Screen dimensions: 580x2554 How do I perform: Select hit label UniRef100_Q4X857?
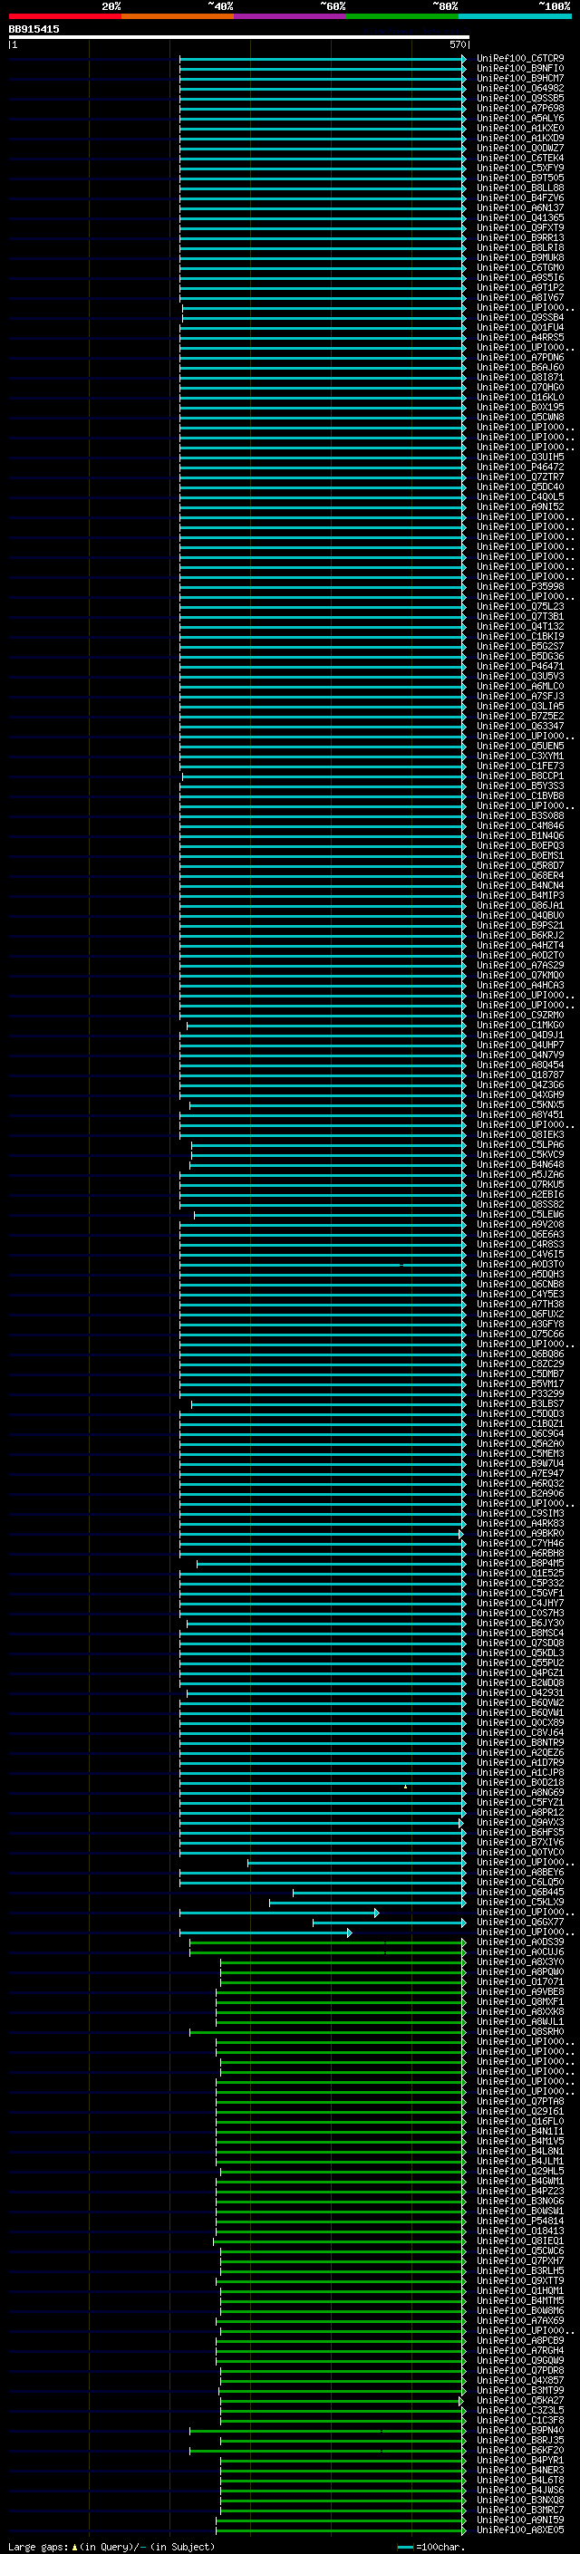point(519,2379)
